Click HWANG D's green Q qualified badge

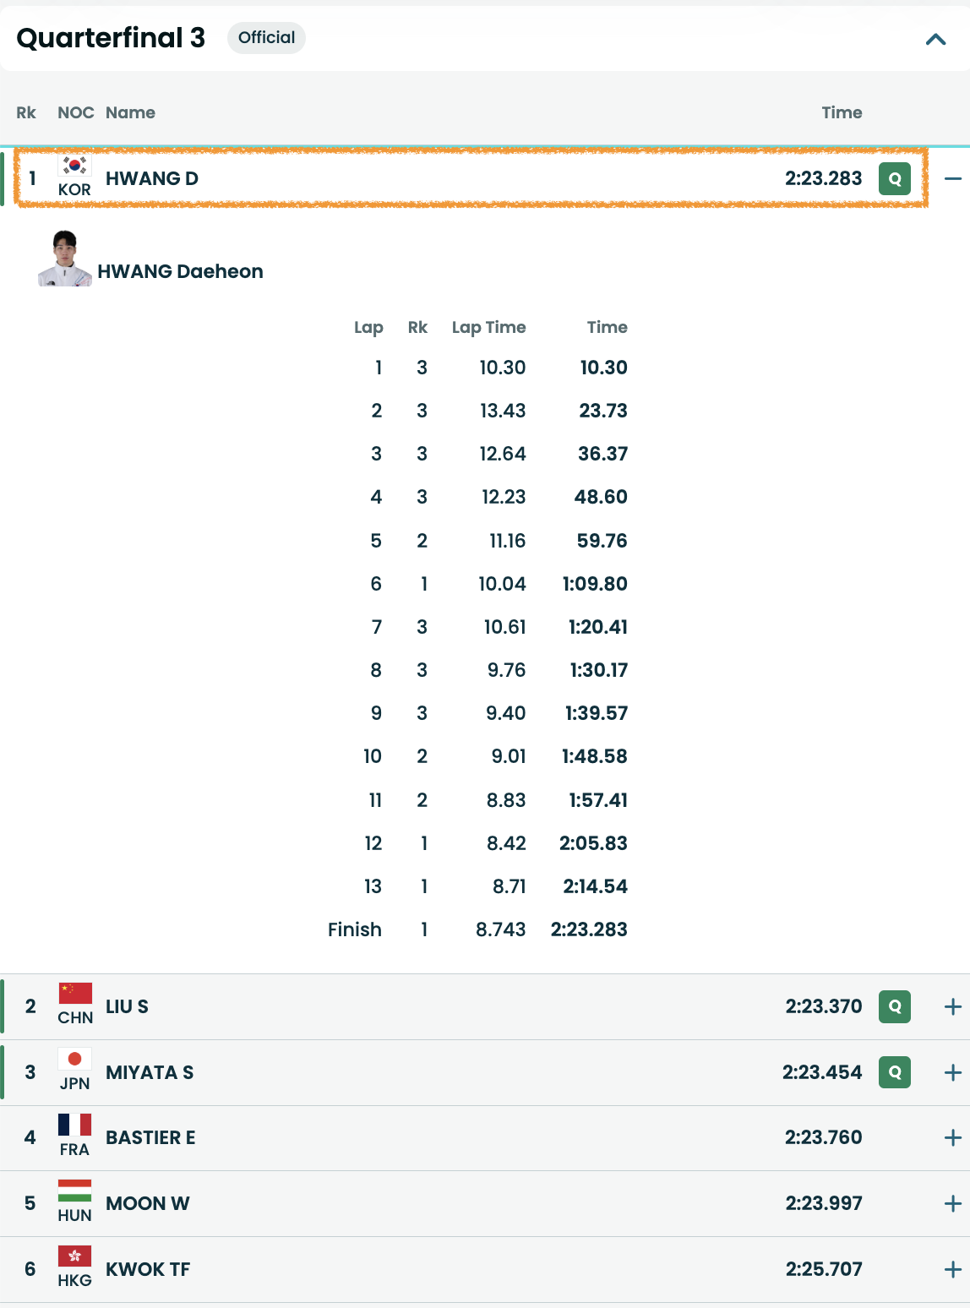pos(895,178)
